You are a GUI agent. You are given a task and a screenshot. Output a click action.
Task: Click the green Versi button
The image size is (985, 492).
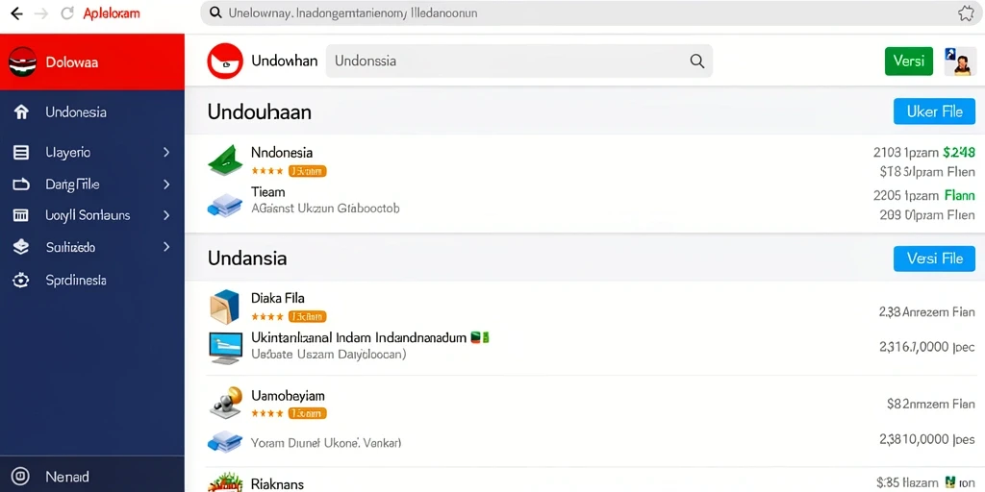click(x=909, y=61)
